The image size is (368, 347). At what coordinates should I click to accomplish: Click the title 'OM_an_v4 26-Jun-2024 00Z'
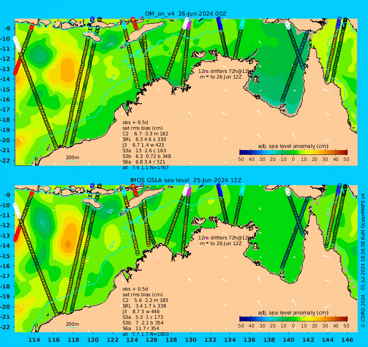(x=186, y=13)
